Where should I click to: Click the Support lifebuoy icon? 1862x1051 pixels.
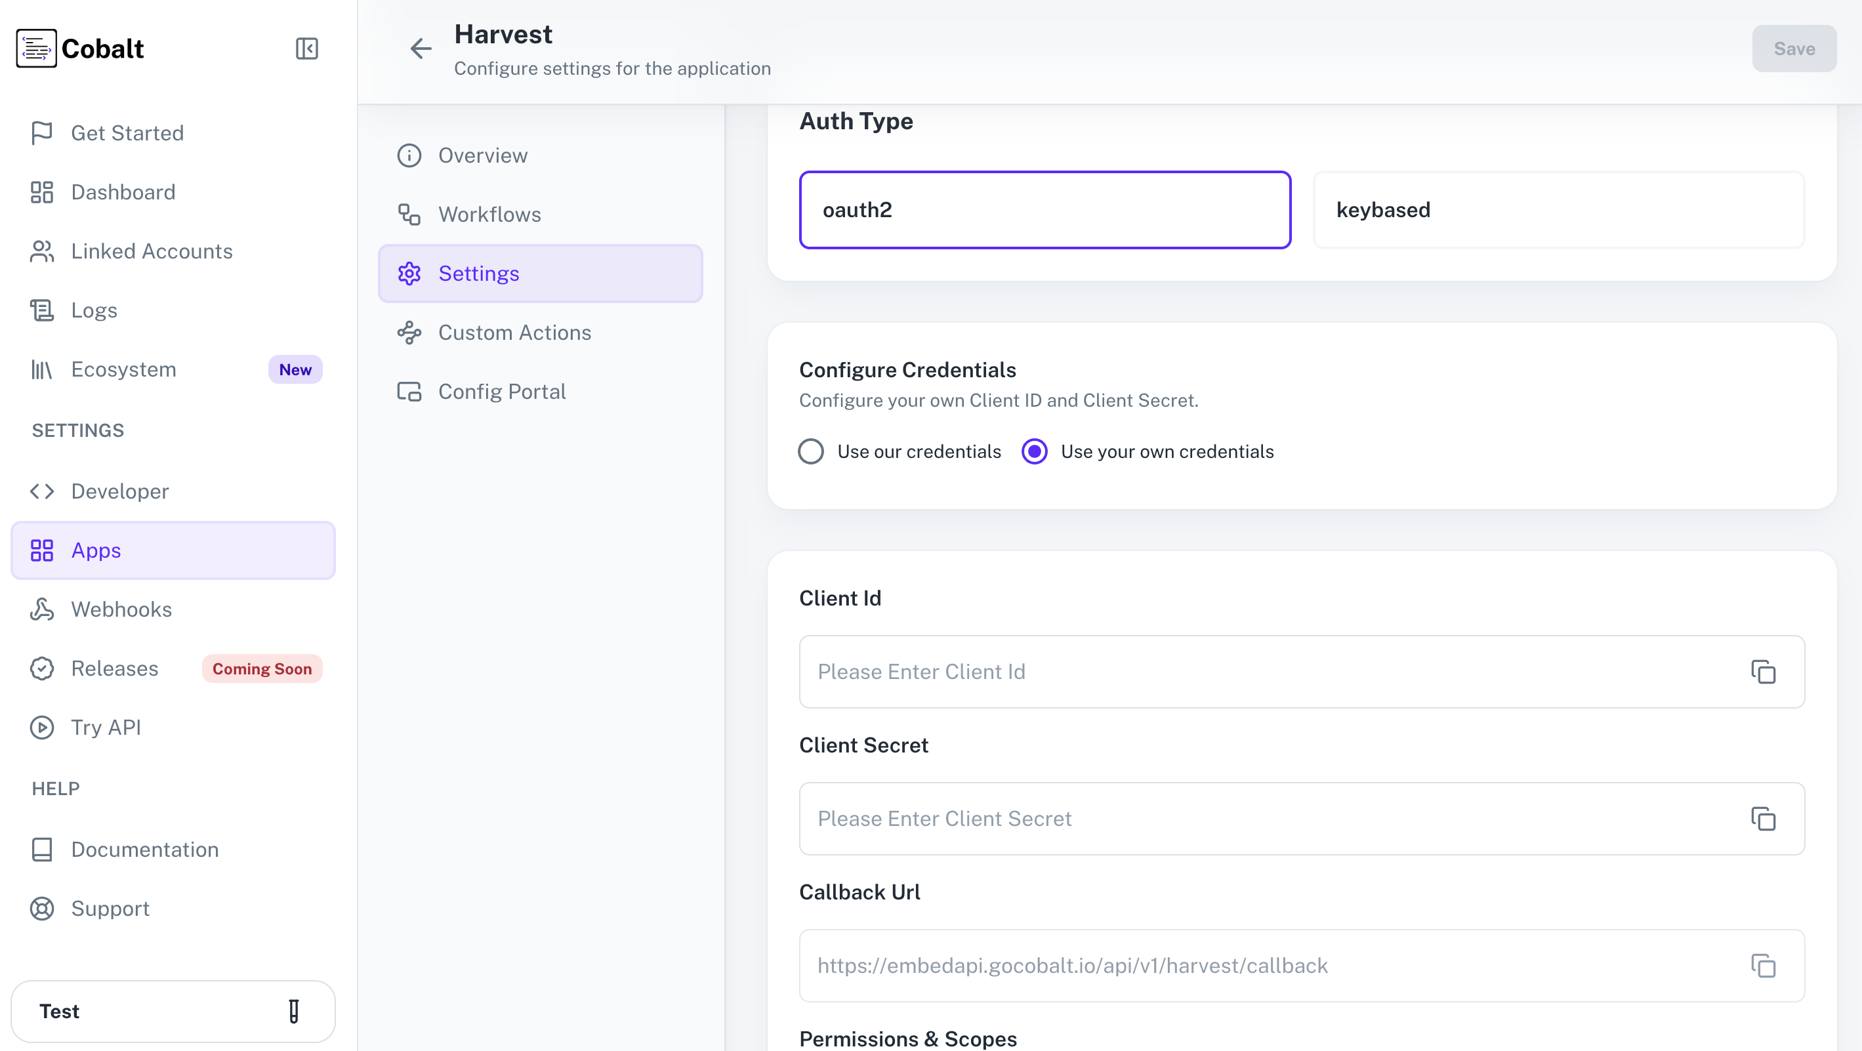(x=41, y=908)
